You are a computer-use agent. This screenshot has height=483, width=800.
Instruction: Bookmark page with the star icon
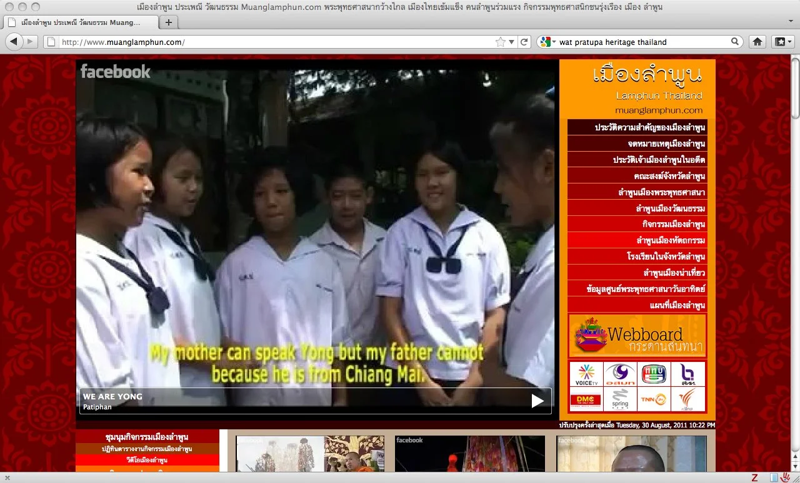(x=501, y=42)
